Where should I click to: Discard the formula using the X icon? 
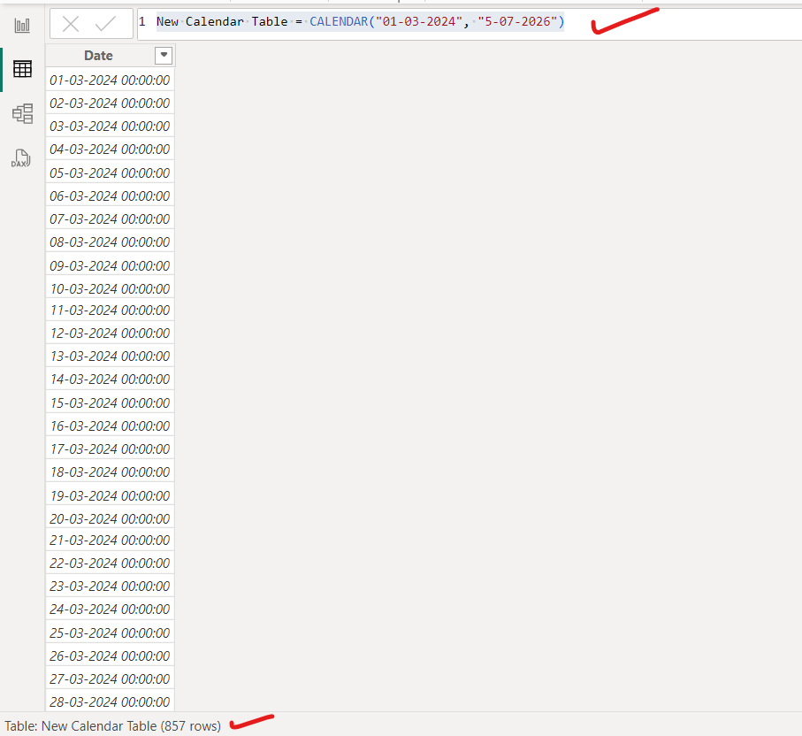click(70, 24)
